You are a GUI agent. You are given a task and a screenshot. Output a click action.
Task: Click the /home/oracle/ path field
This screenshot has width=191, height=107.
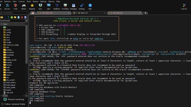click(13, 21)
